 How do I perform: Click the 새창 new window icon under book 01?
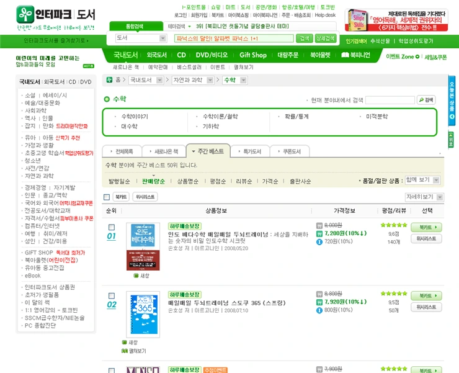[136, 276]
